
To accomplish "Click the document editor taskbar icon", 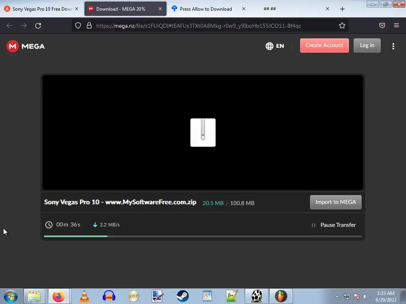I will tap(207, 296).
